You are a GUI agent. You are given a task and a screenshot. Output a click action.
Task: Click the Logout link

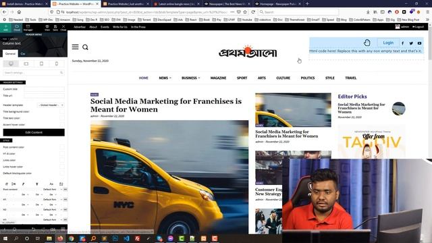[x=418, y=27]
